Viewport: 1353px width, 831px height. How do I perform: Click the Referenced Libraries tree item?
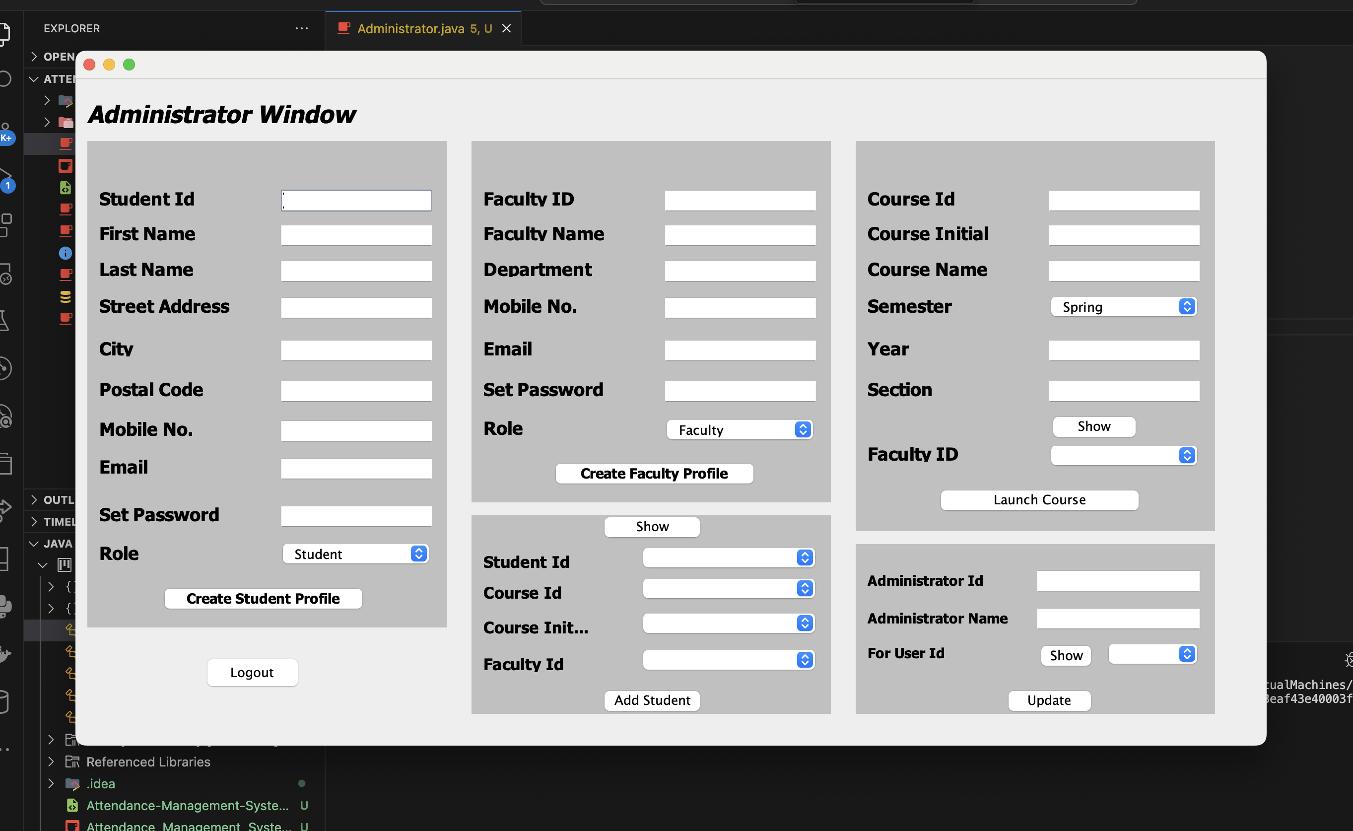[x=149, y=762]
